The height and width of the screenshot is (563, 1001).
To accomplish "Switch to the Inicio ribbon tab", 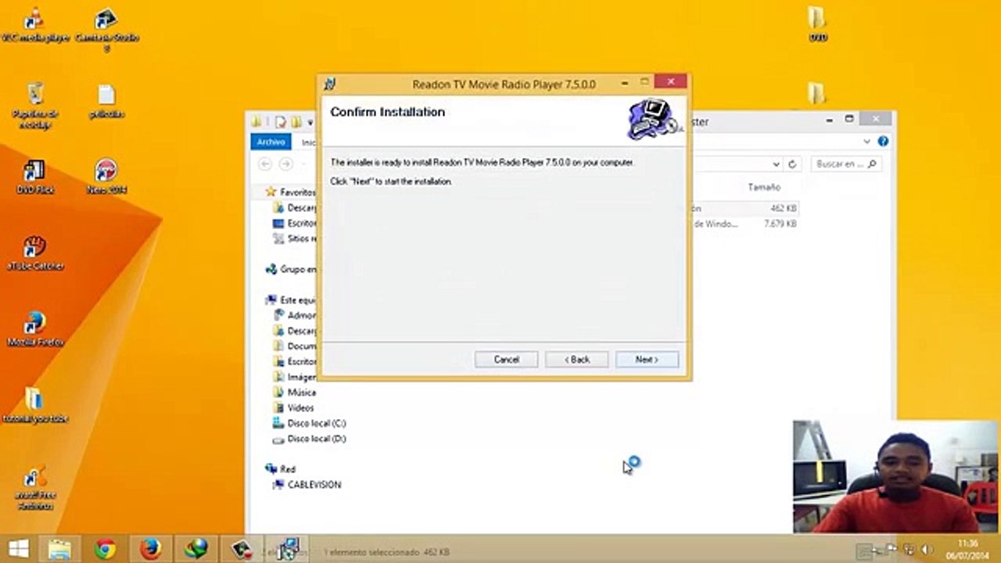I will (309, 142).
